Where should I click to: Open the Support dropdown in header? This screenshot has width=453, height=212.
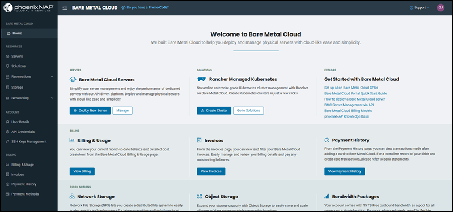click(420, 8)
